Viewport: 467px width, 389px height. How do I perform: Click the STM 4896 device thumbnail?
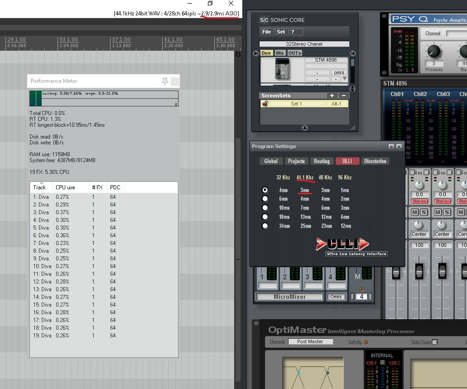pos(282,69)
